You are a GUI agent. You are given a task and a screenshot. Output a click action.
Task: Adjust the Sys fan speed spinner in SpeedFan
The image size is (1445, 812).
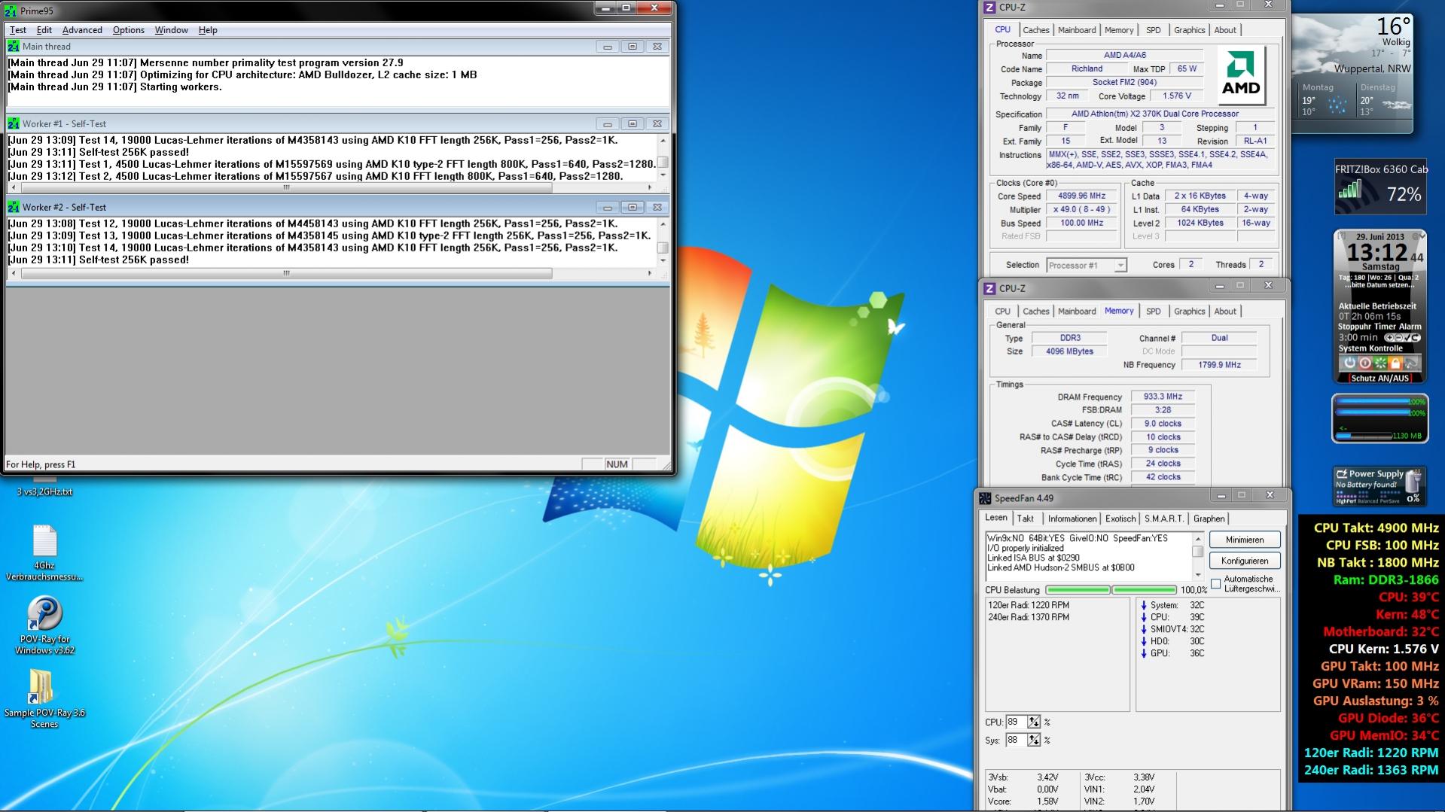tap(1034, 741)
